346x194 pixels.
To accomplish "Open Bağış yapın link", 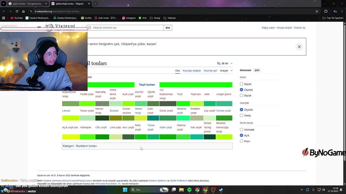I will point(268,28).
